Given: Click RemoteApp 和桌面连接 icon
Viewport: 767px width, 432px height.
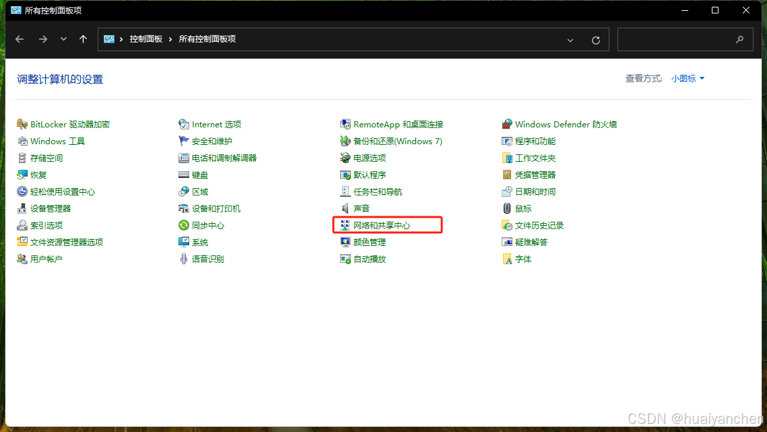Looking at the screenshot, I should point(345,125).
